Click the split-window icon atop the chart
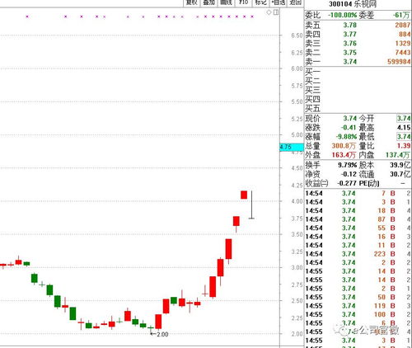 [x=276, y=12]
